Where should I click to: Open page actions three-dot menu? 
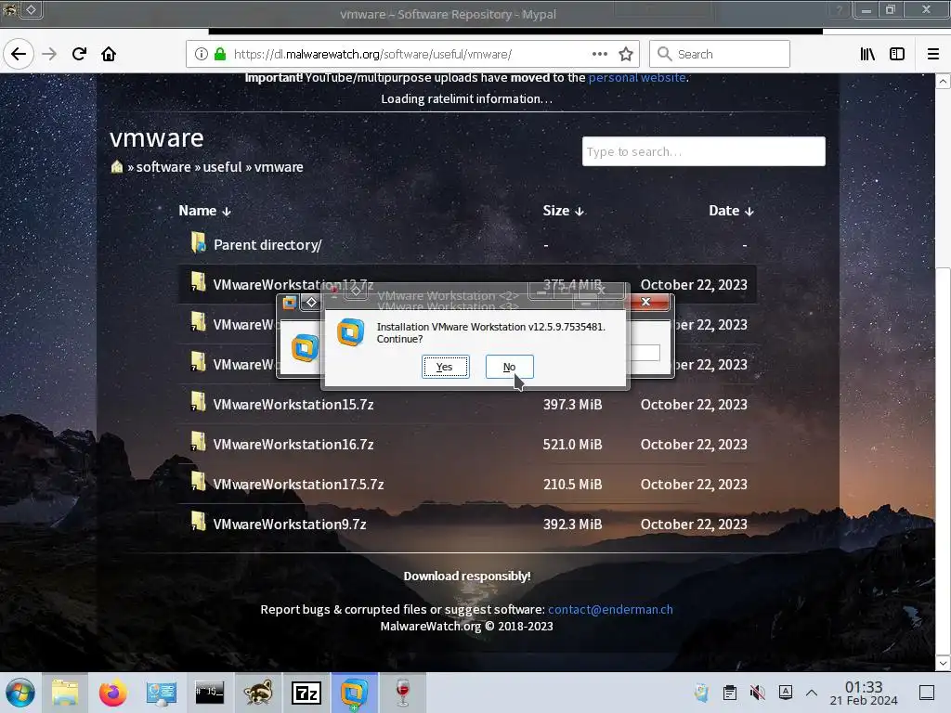[x=600, y=54]
